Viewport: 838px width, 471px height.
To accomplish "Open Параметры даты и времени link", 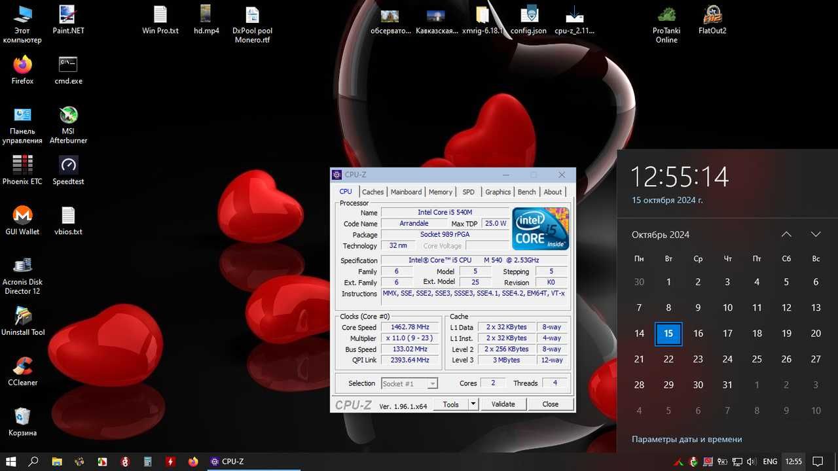I will pyautogui.click(x=687, y=439).
